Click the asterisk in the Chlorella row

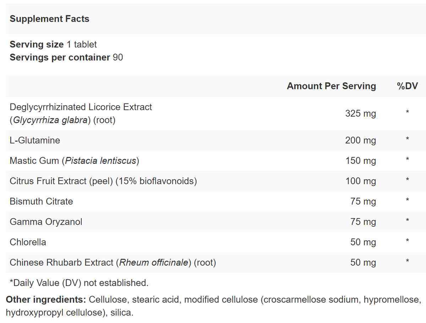pos(408,241)
